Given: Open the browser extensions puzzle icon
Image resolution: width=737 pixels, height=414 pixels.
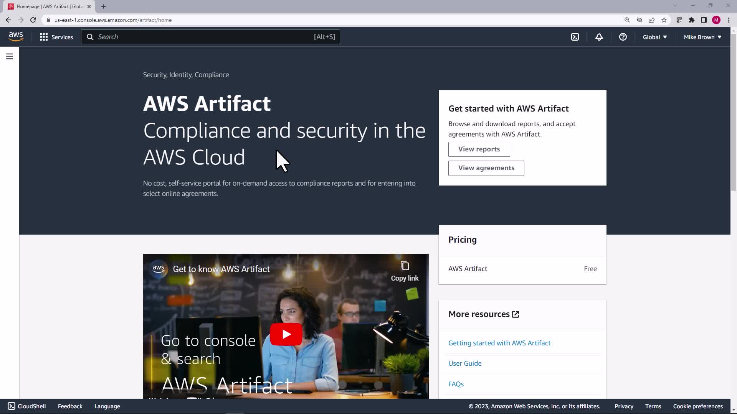Looking at the screenshot, I should [x=691, y=20].
